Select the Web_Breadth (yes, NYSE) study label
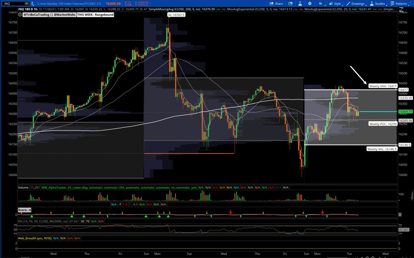Screen dimensions: 414x258 (35, 238)
